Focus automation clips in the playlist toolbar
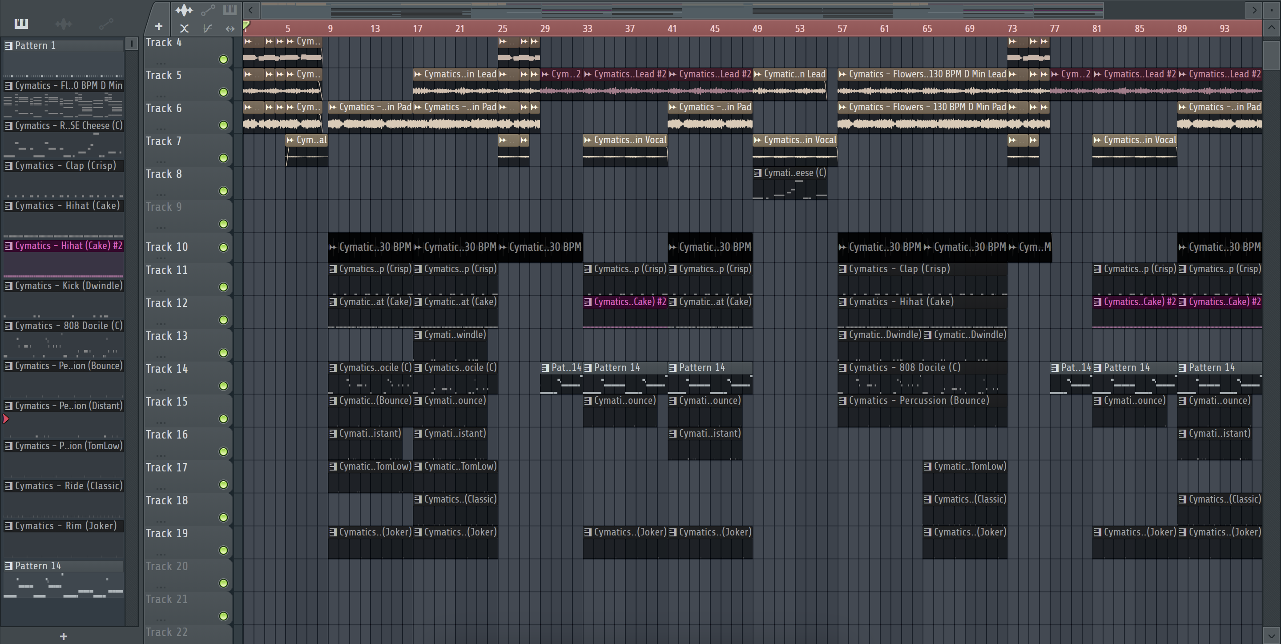The image size is (1281, 644). tap(208, 10)
